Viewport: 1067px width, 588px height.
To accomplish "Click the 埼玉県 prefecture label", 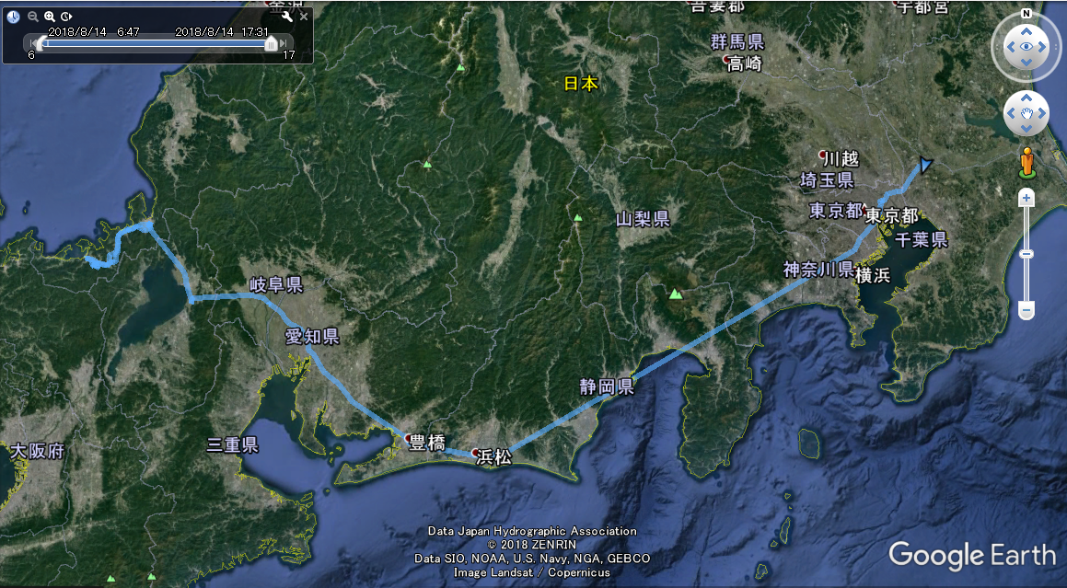I will tap(827, 179).
